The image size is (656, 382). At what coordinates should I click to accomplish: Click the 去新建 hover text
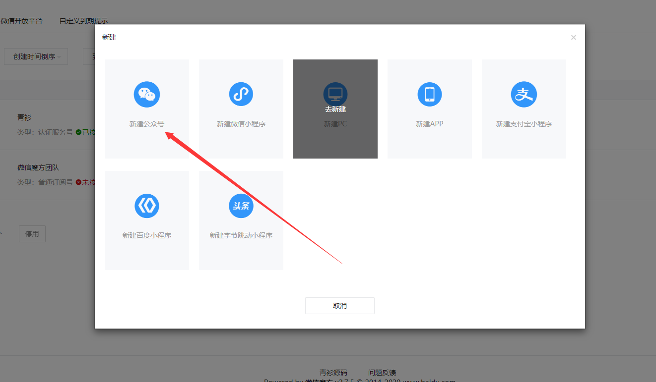(x=335, y=109)
